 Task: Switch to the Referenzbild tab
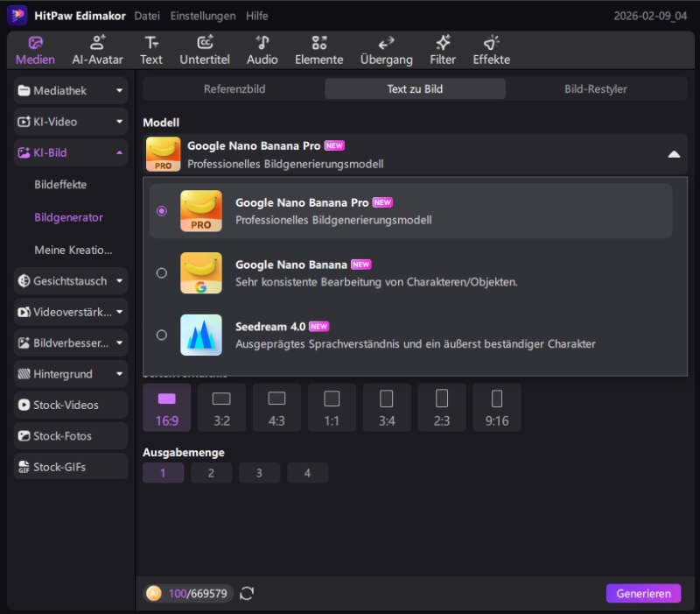click(x=234, y=89)
